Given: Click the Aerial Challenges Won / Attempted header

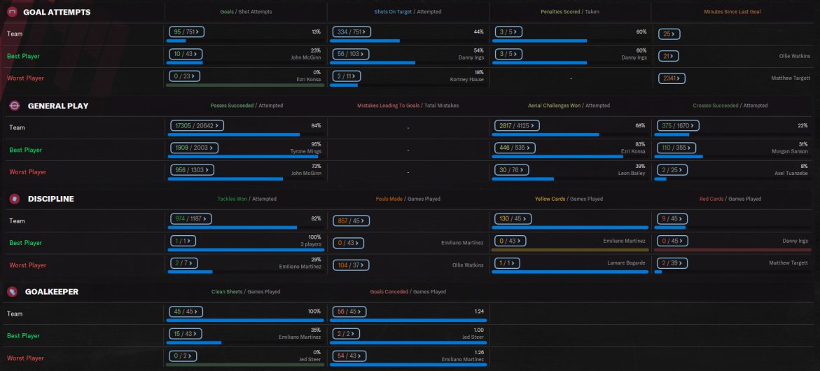Looking at the screenshot, I should click(x=569, y=106).
